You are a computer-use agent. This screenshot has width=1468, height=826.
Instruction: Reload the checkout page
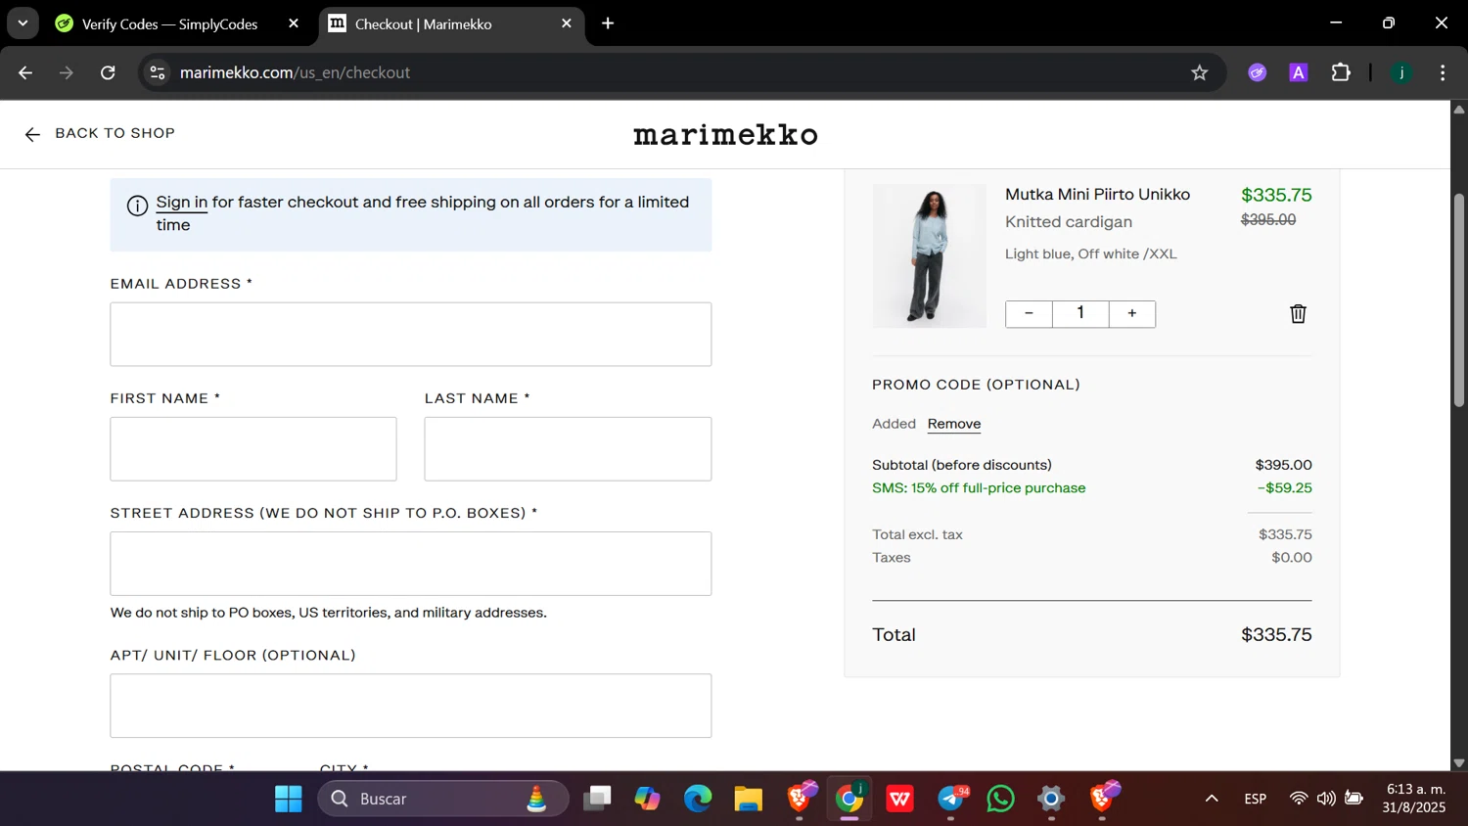click(108, 72)
